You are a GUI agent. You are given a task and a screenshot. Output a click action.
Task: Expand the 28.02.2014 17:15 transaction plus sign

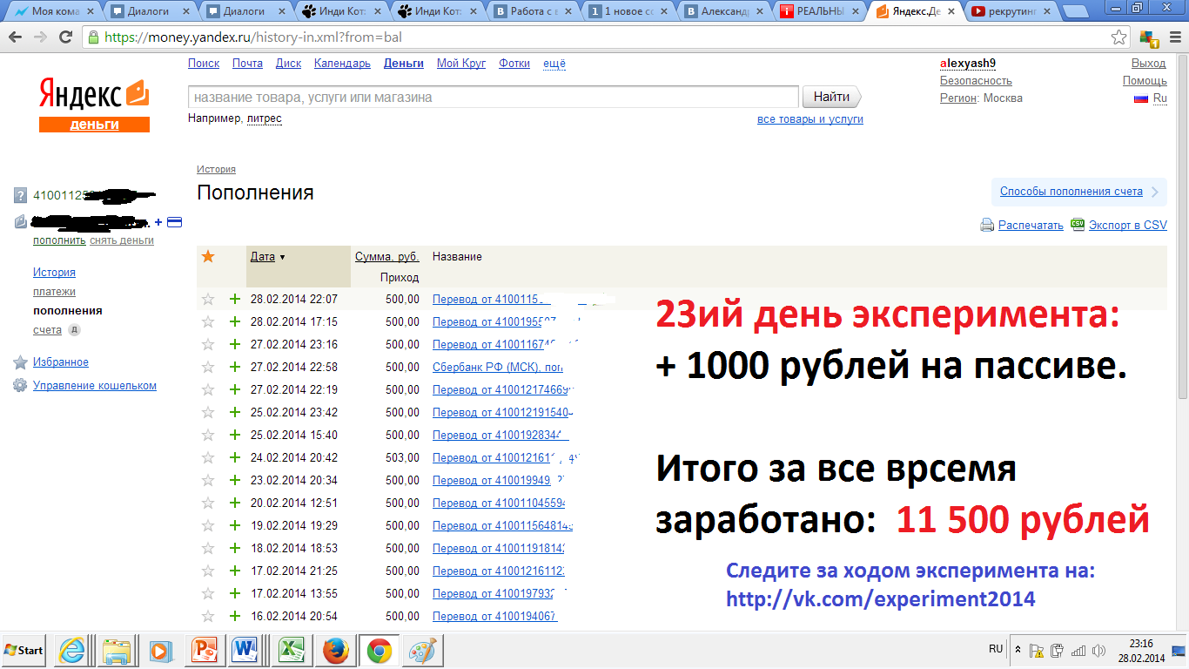234,321
